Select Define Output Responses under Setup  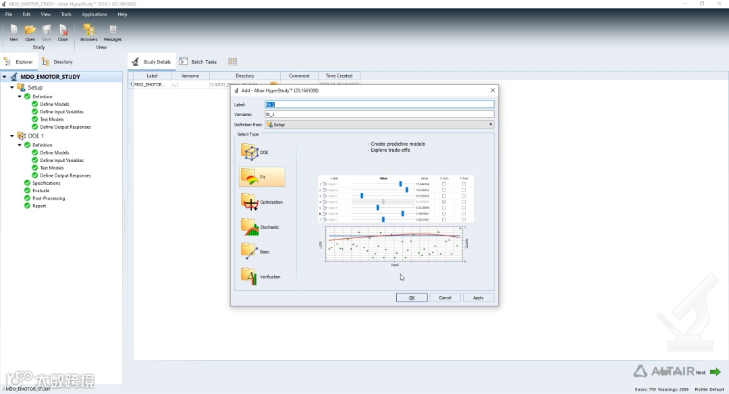click(65, 127)
